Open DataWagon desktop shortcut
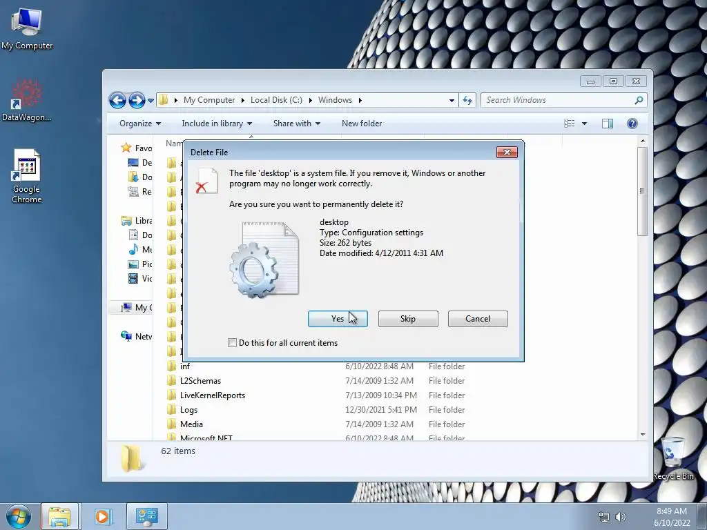The width and height of the screenshot is (707, 530). click(26, 100)
